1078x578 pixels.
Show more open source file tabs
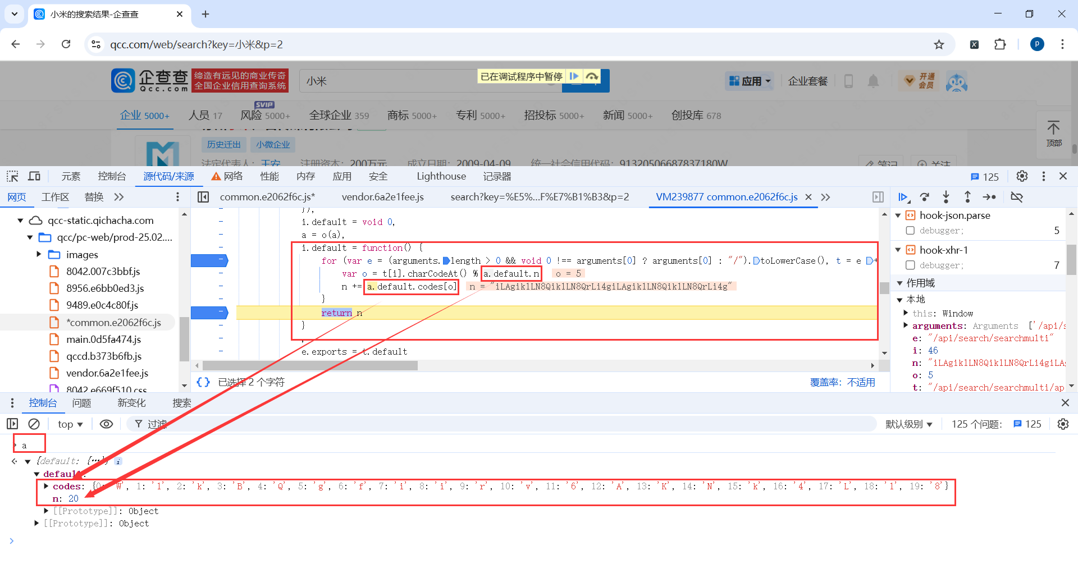tap(825, 197)
